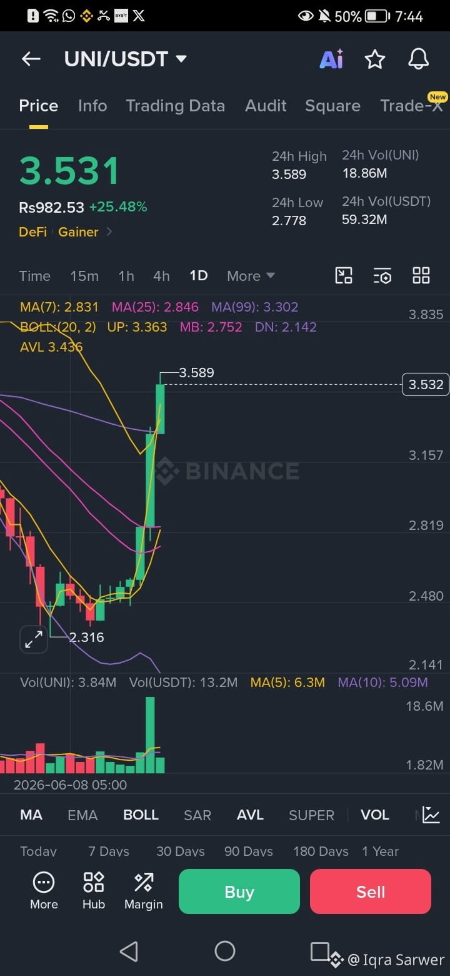This screenshot has height=976, width=450.
Task: Select the 1 Year performance range
Action: click(x=380, y=851)
